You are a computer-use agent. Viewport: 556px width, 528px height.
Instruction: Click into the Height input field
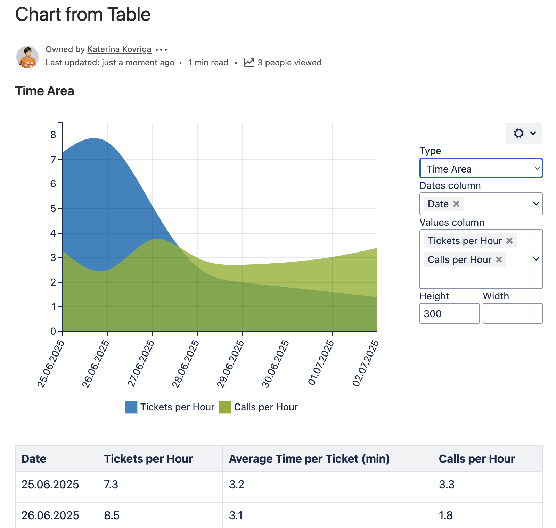click(449, 313)
